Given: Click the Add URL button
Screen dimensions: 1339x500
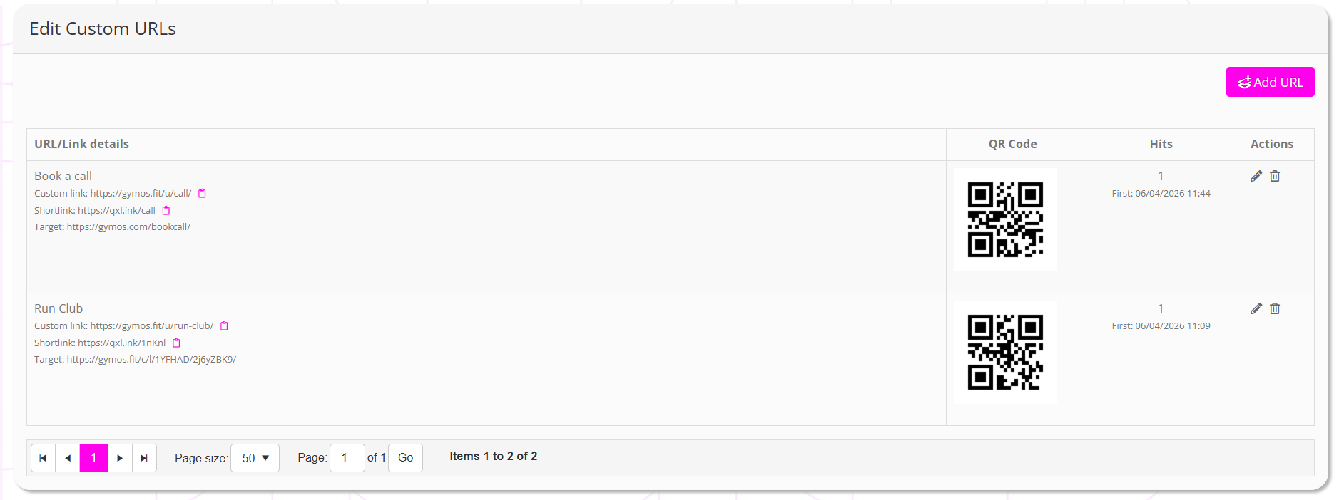Looking at the screenshot, I should pyautogui.click(x=1270, y=82).
